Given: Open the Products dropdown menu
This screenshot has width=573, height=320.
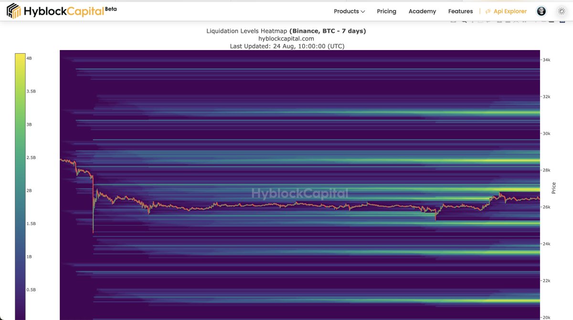Looking at the screenshot, I should point(350,11).
